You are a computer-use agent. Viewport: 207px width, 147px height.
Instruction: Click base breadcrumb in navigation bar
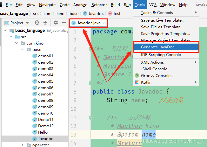tap(74, 14)
